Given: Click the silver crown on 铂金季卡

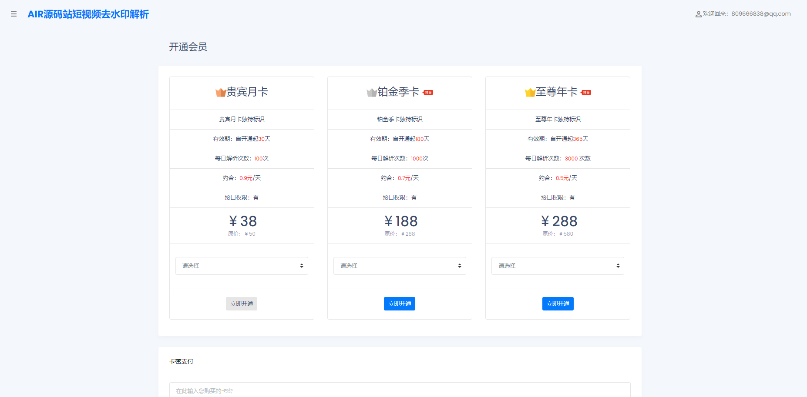Looking at the screenshot, I should click(371, 92).
